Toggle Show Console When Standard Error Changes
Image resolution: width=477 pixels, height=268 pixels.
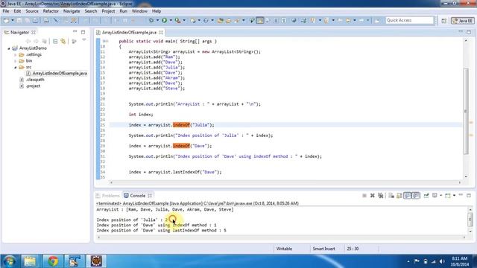coord(416,196)
